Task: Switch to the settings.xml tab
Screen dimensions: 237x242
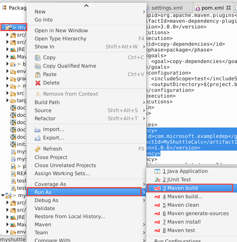Action: pyautogui.click(x=167, y=8)
